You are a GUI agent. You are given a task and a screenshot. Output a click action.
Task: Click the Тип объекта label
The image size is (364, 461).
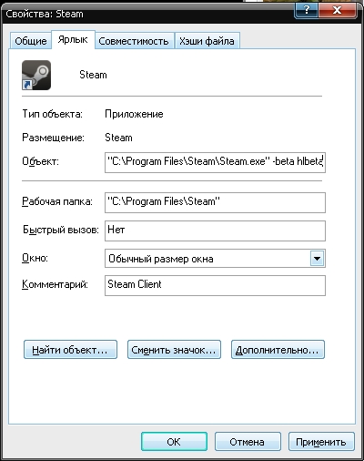[x=52, y=114]
